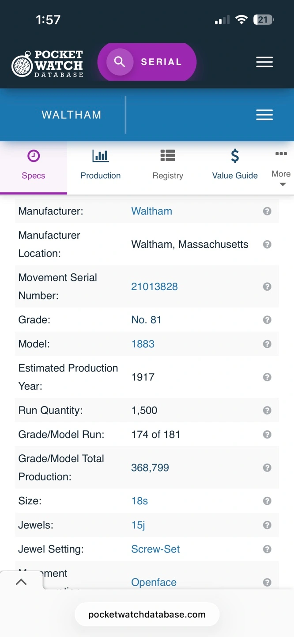Viewport: 294px width, 637px height.
Task: Tap the pocketwatchdatabase.com address bar
Action: (147, 614)
